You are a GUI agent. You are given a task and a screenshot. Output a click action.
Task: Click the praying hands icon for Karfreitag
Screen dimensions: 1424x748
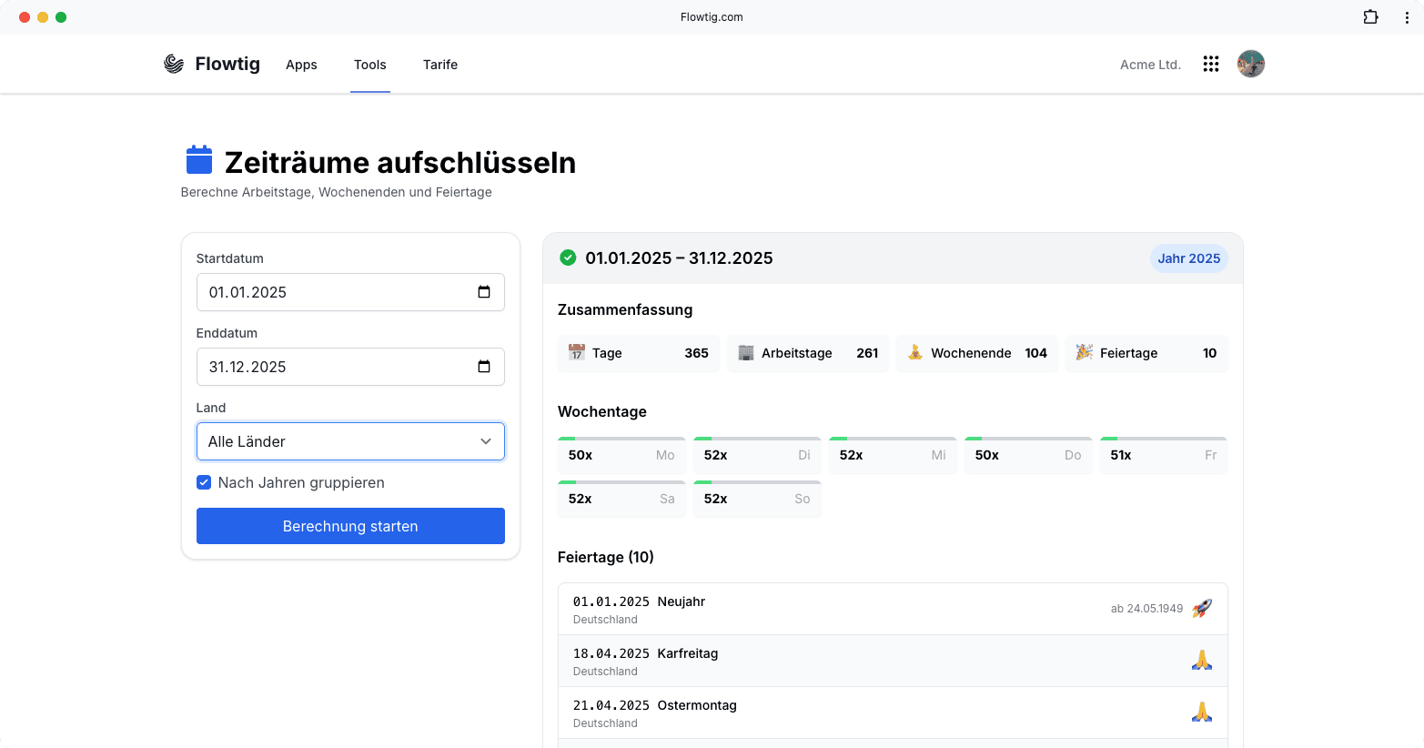point(1202,660)
